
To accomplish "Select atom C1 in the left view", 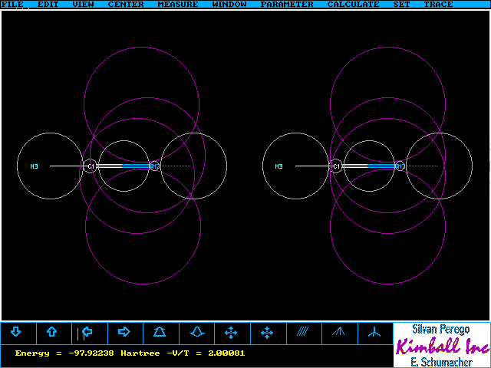I will [x=91, y=166].
